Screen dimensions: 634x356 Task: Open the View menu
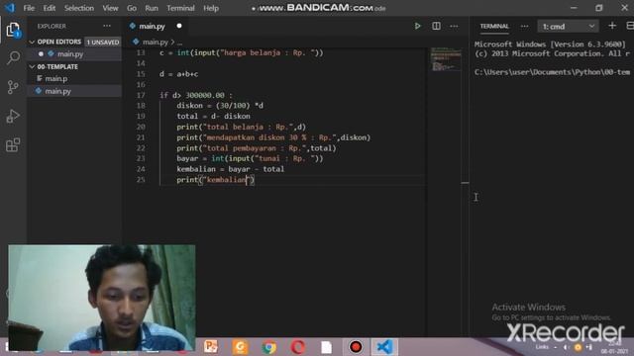pyautogui.click(x=110, y=8)
